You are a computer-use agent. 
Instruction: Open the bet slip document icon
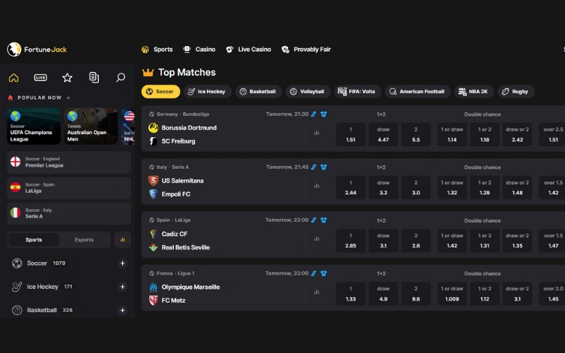click(x=94, y=78)
